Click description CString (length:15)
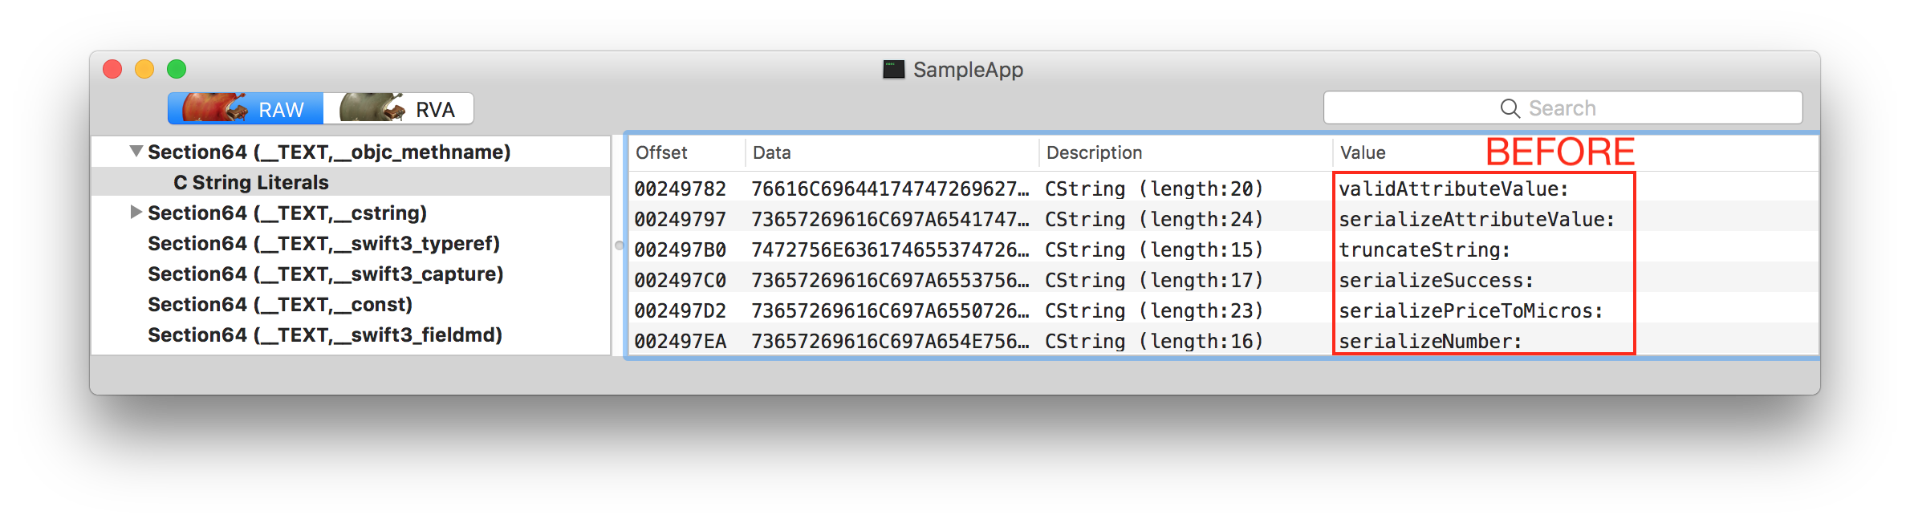The image size is (1910, 523). click(1154, 249)
